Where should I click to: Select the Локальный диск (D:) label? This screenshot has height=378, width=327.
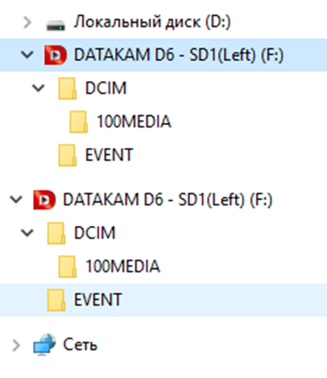[152, 22]
